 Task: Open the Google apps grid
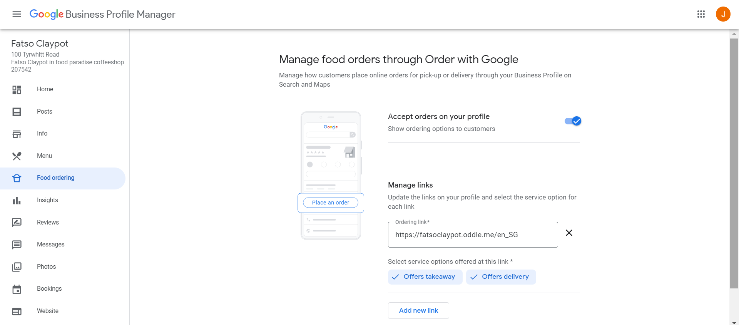click(x=701, y=14)
